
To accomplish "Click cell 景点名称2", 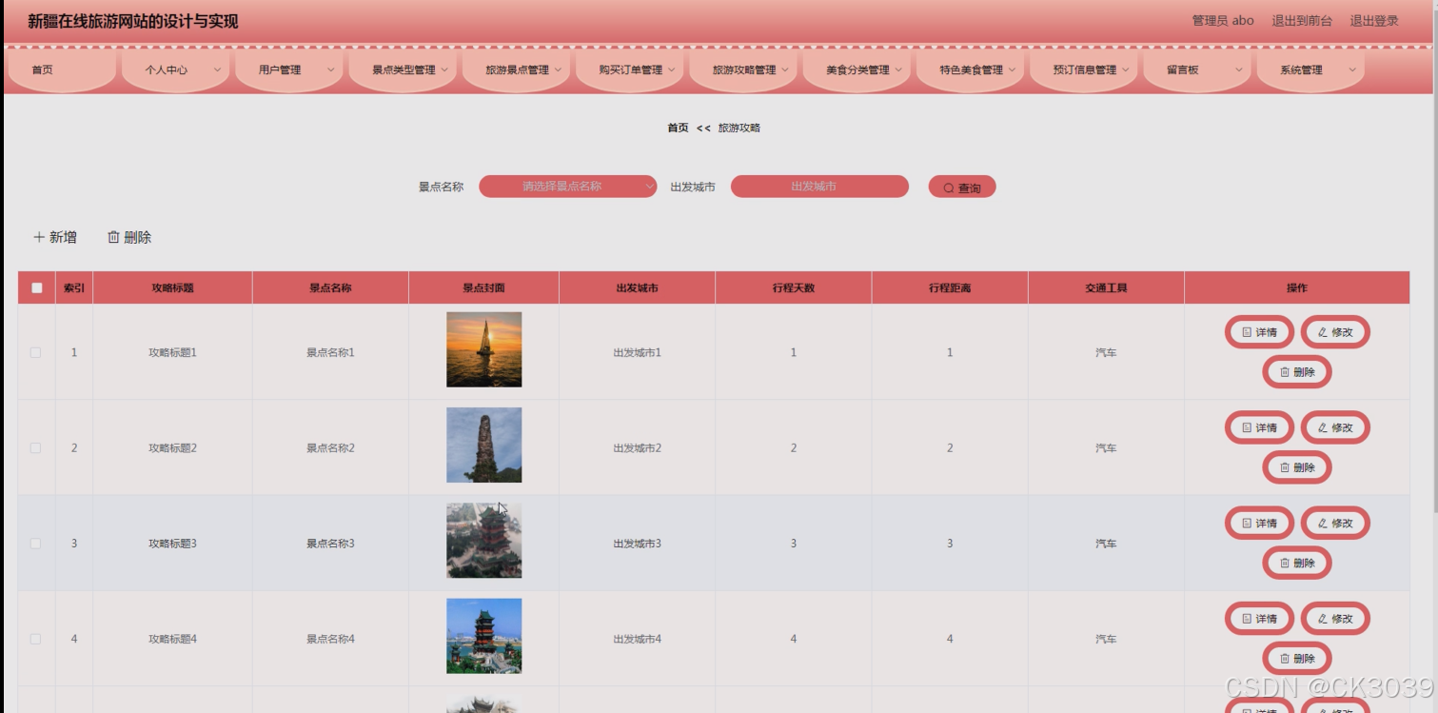I will pos(330,447).
